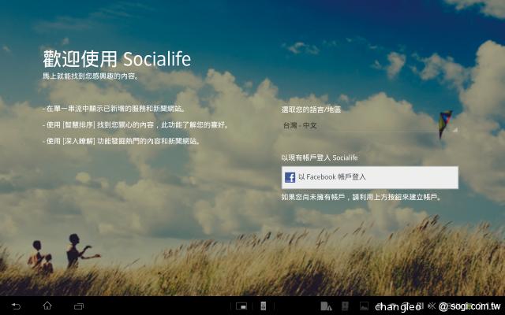Open the recent apps icon
Viewport: 505px width, 315px height.
(x=79, y=306)
